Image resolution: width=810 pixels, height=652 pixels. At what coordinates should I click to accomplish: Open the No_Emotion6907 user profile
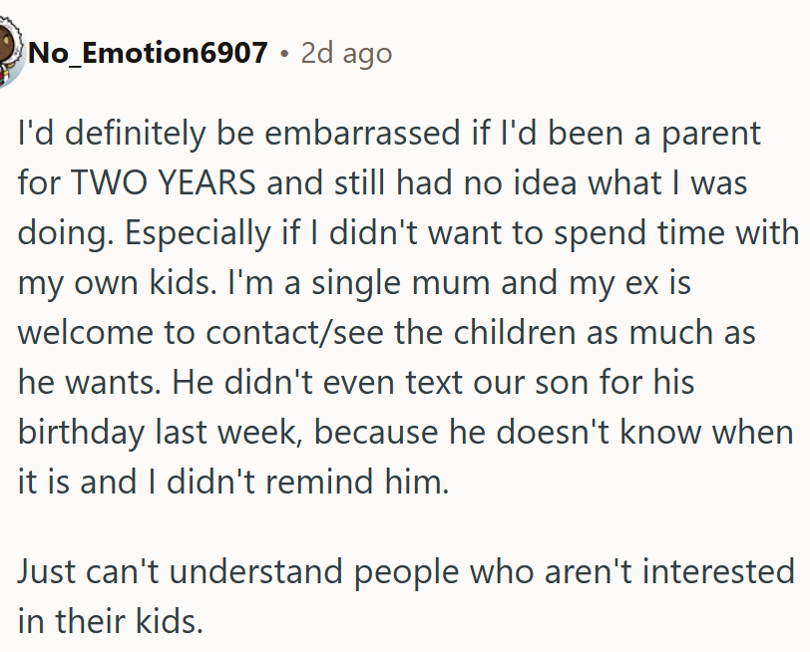[x=148, y=53]
